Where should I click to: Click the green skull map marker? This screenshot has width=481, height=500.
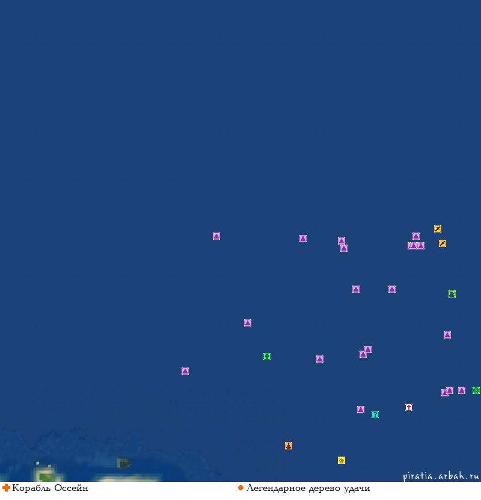click(267, 357)
